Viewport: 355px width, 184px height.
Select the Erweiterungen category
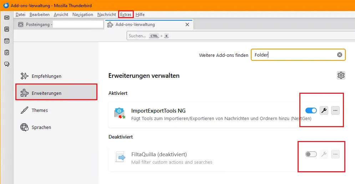tap(56, 93)
